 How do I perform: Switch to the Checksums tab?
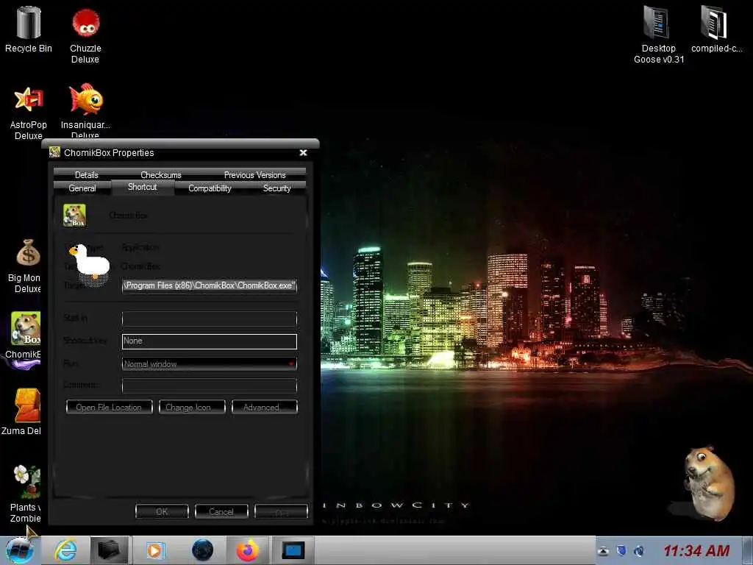tap(161, 175)
